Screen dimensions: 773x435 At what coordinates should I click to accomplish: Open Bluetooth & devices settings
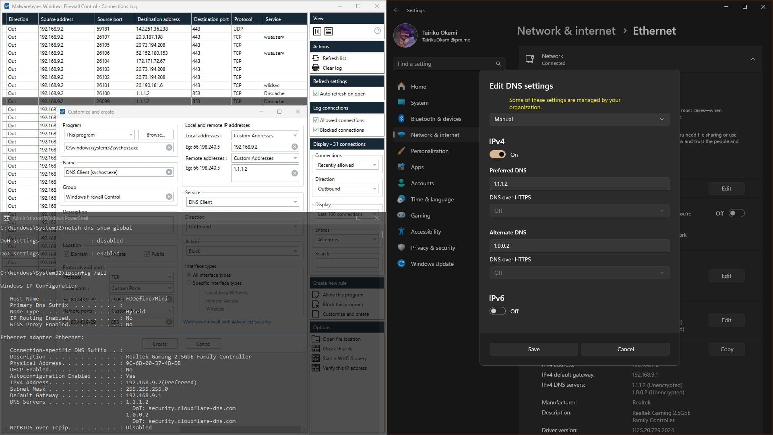436,119
